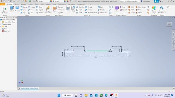Open the Axis dropdown arrow
Image resolution: width=175 pixels, height=98 pixels.
tap(64, 7)
